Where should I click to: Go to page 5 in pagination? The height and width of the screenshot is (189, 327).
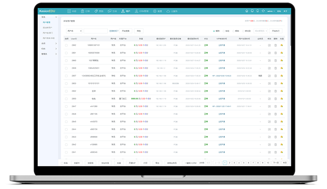point(244,163)
